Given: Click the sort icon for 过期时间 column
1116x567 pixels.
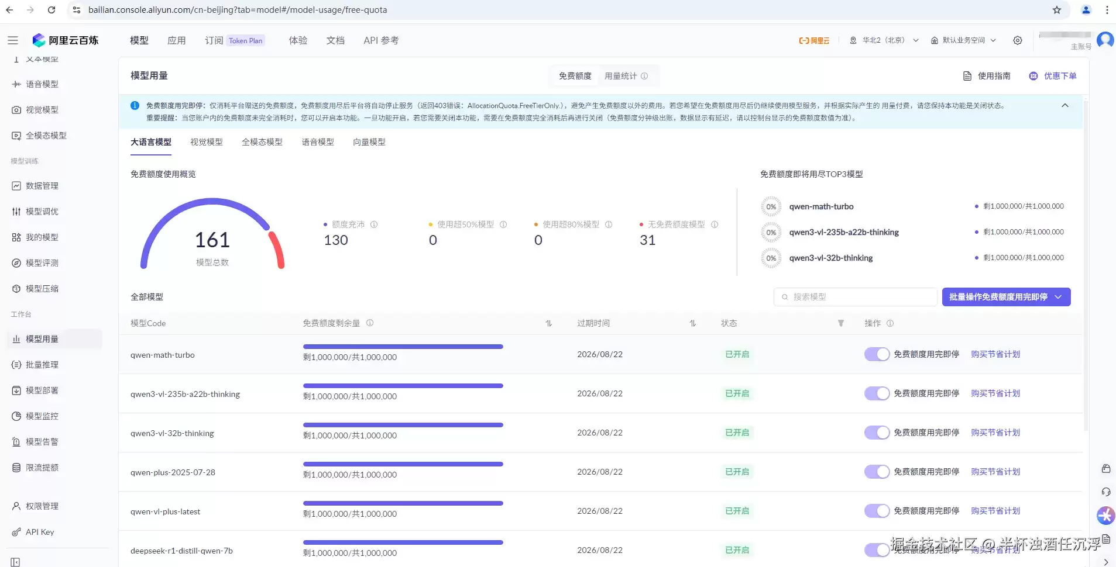Looking at the screenshot, I should pyautogui.click(x=693, y=323).
